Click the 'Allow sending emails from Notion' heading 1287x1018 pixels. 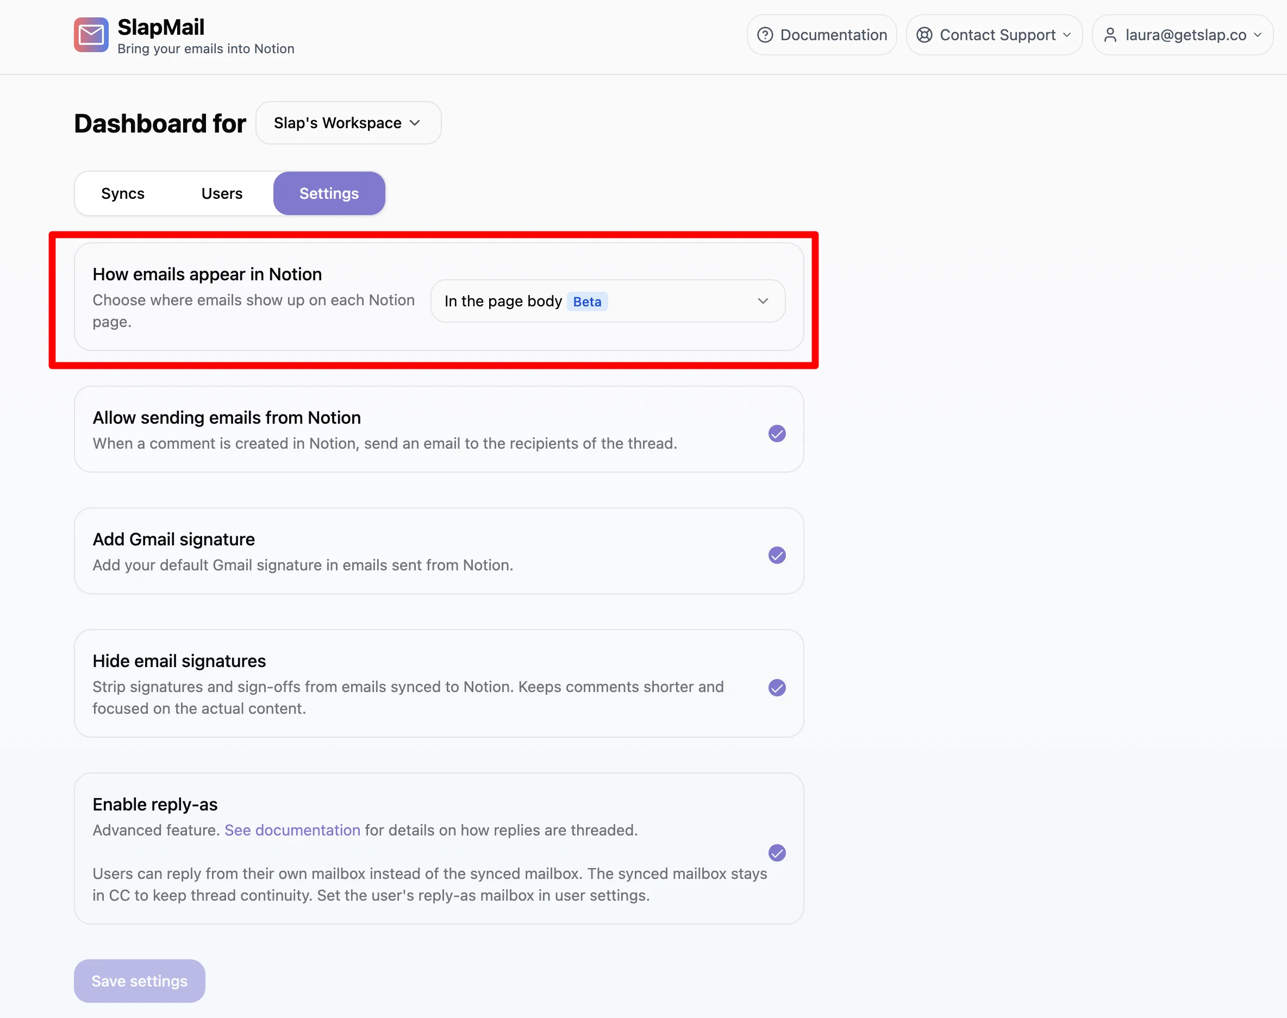click(x=227, y=418)
